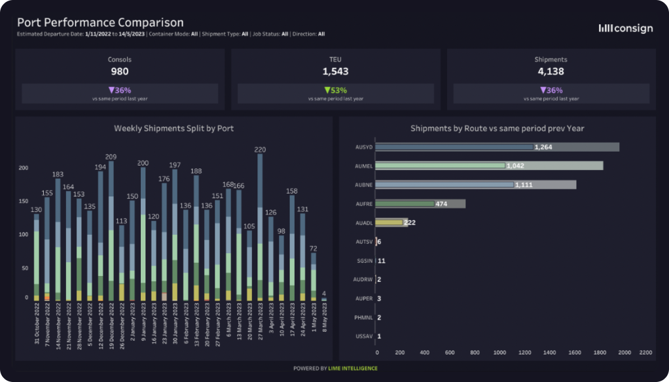Click the consign logo
Screen dimensions: 669x382
click(625, 28)
